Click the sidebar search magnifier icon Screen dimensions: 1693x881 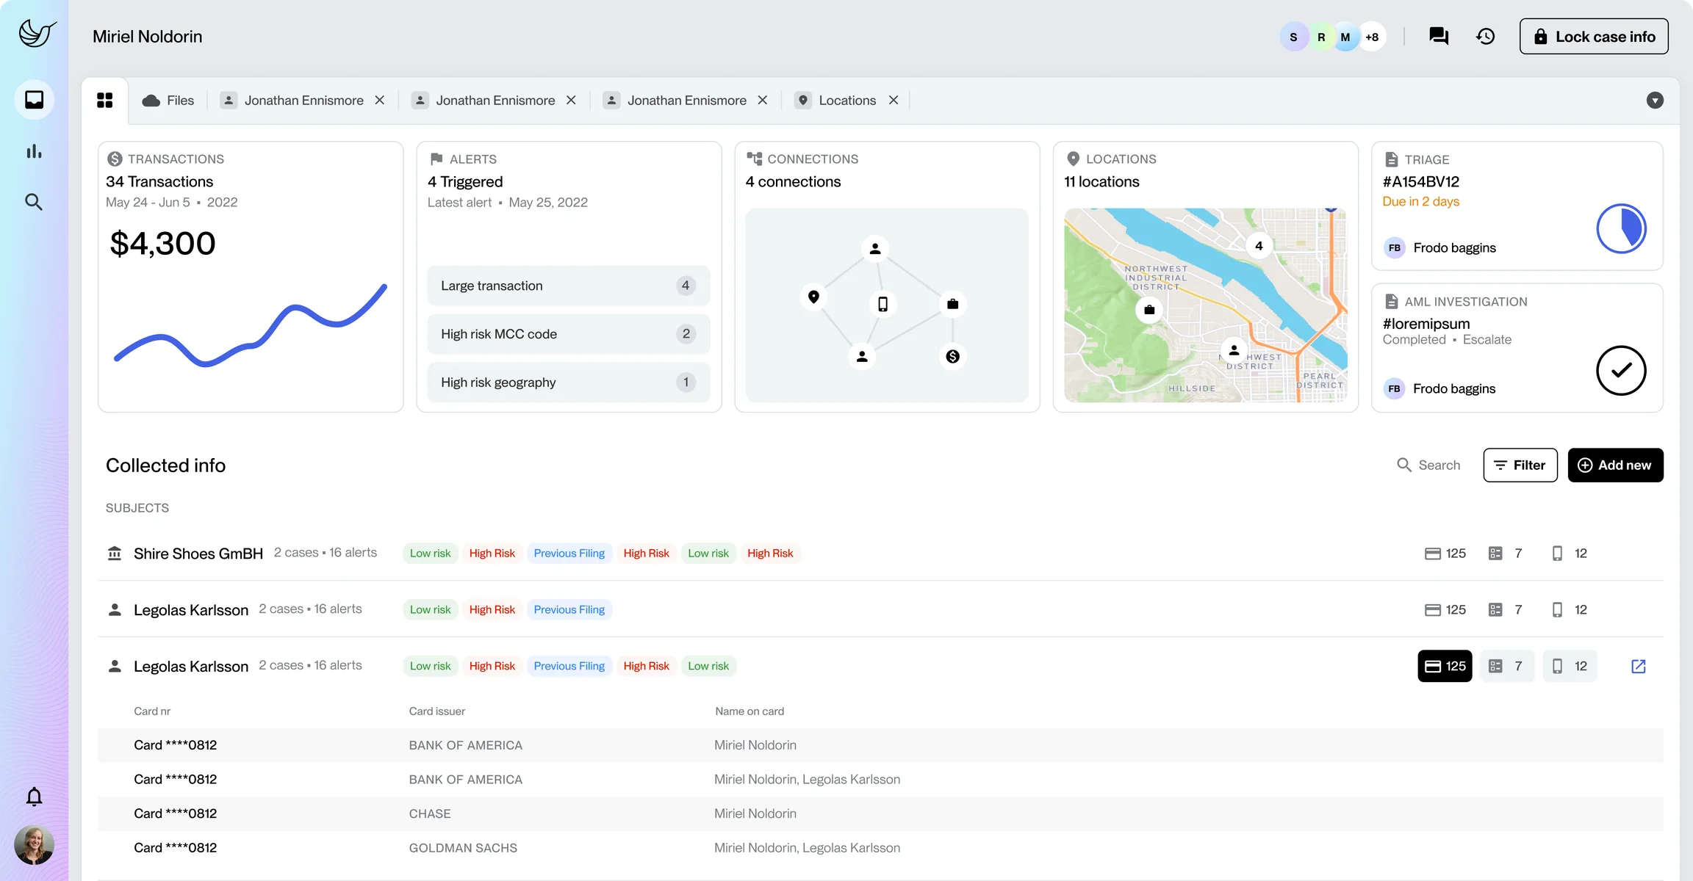(x=34, y=202)
